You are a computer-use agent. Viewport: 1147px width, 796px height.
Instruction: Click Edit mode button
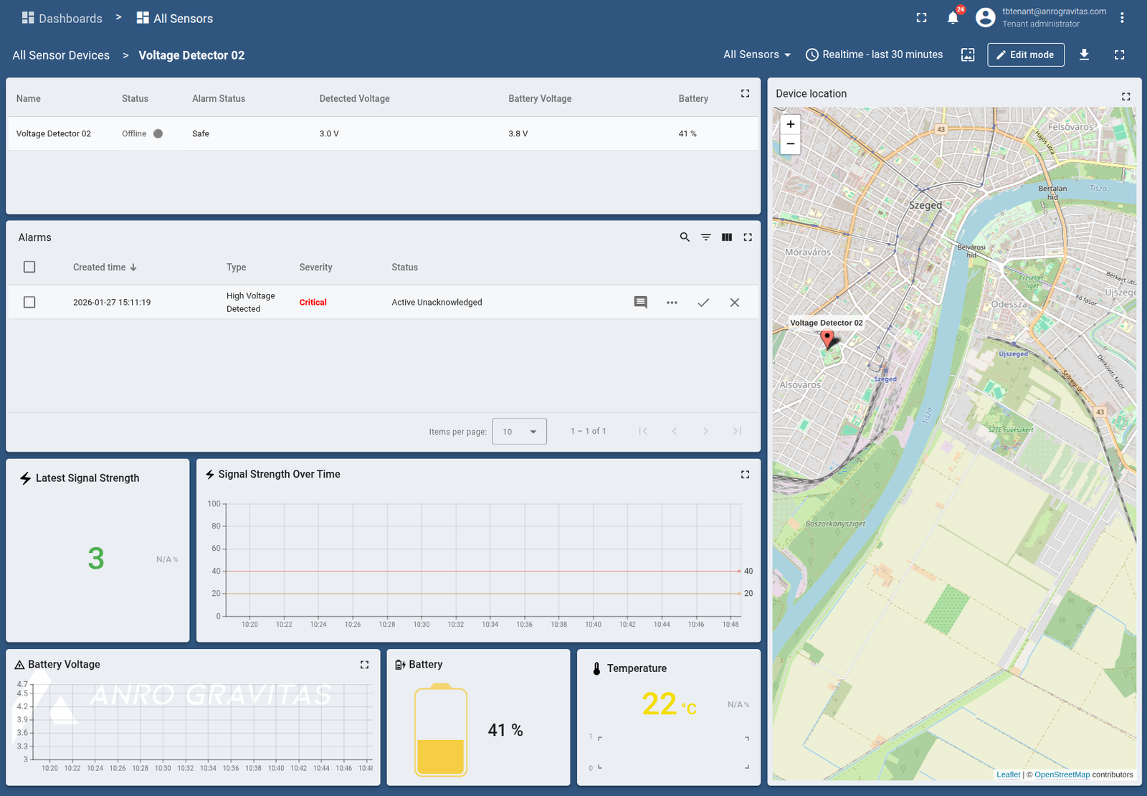1025,55
